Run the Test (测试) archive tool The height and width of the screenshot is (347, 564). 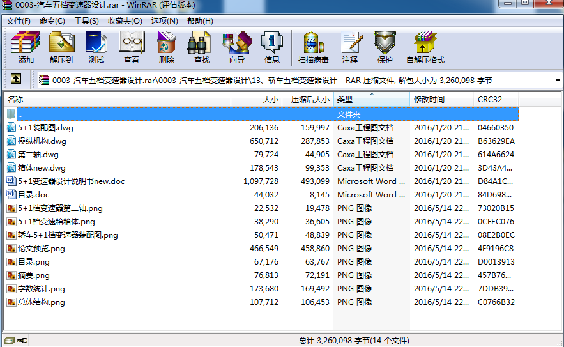(96, 47)
